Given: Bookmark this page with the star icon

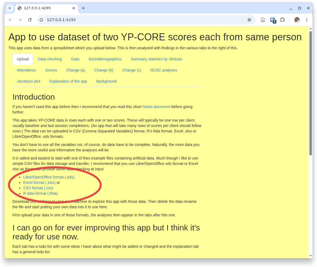Looking at the screenshot, I should [249, 20].
